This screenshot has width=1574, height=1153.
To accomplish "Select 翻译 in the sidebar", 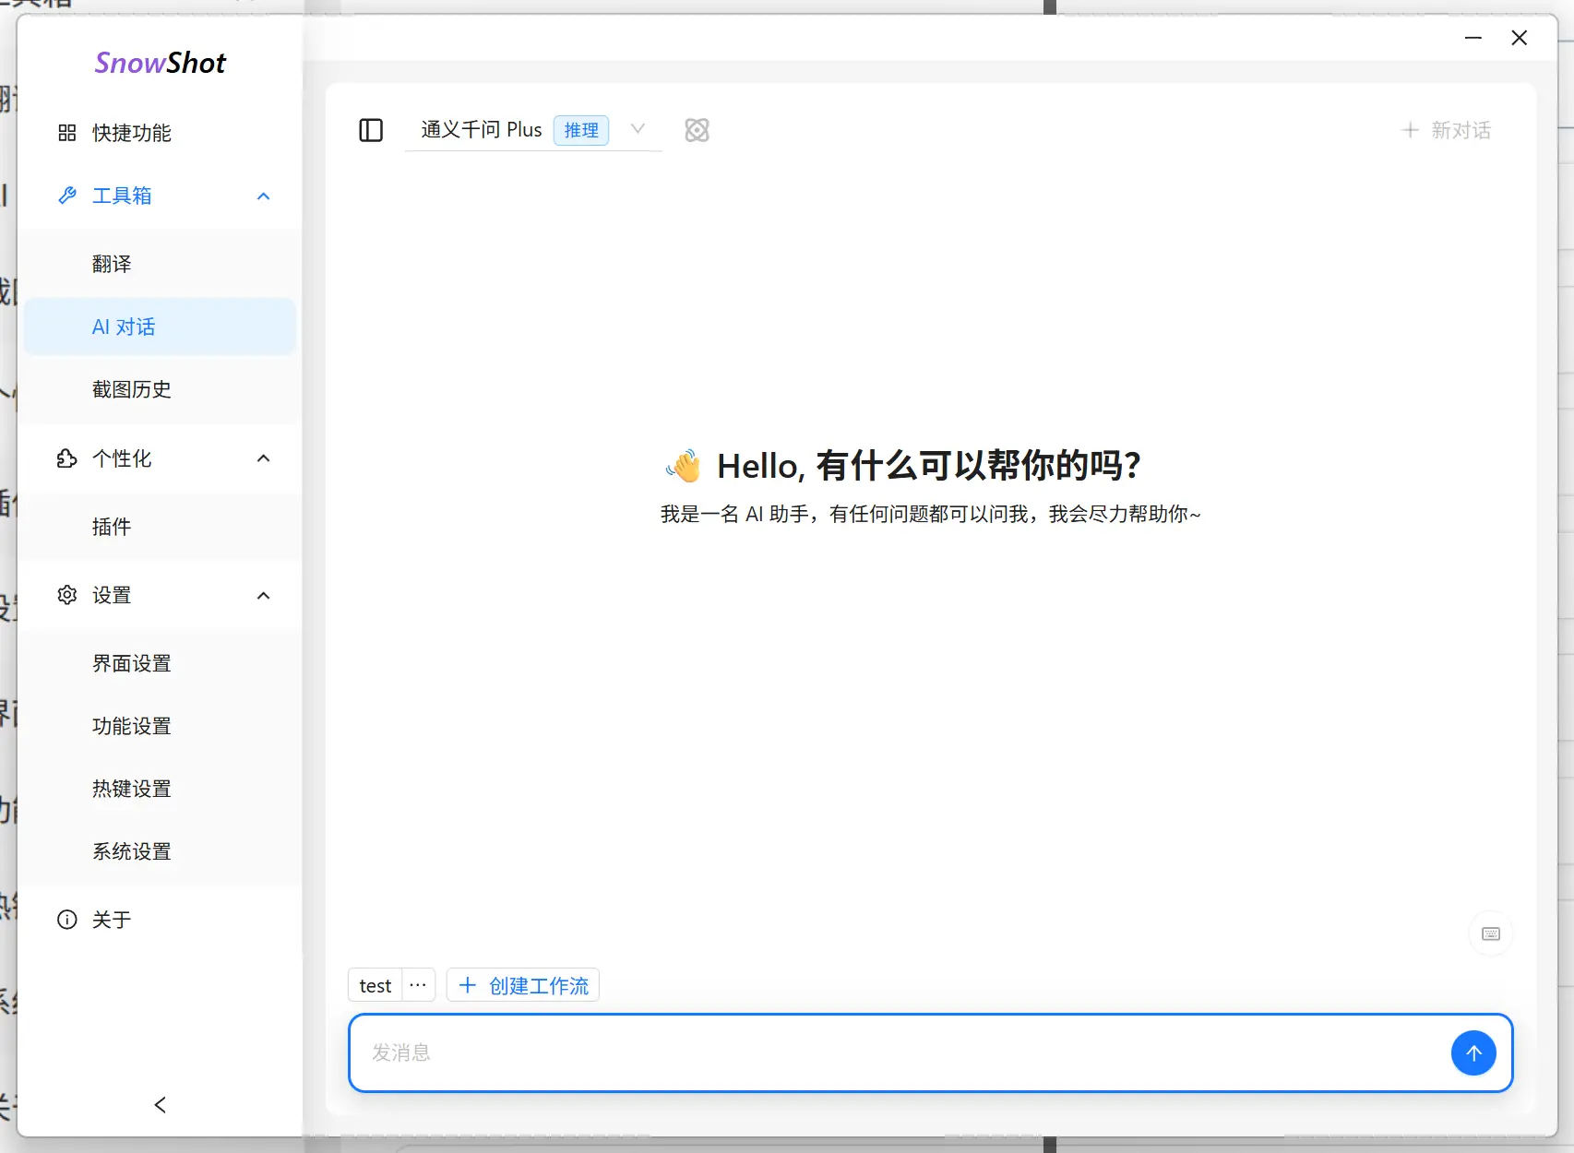I will [x=112, y=264].
